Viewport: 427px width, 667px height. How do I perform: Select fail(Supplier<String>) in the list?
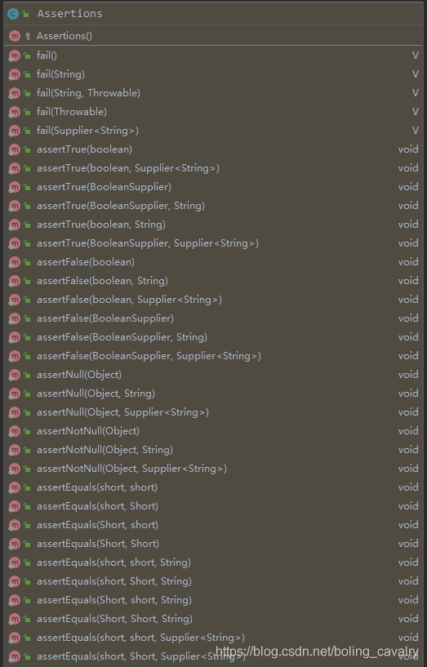coord(213,131)
